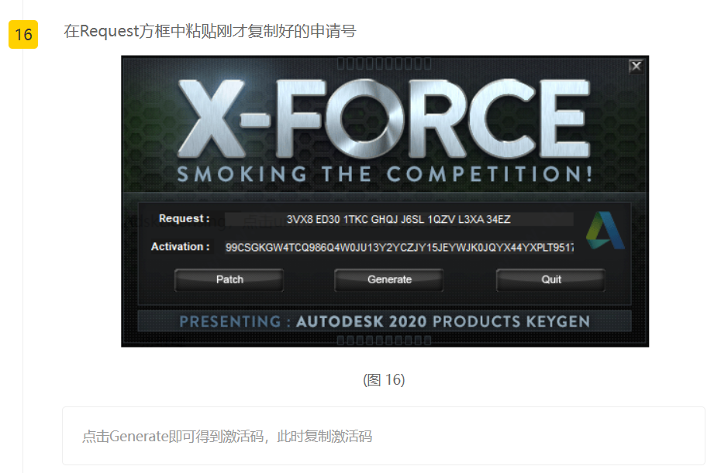Click the word "PRESENTING" in the bottom banner
714x473 pixels.
coord(230,321)
